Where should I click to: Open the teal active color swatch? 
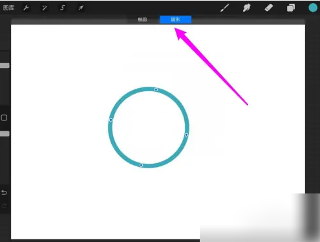[x=313, y=8]
